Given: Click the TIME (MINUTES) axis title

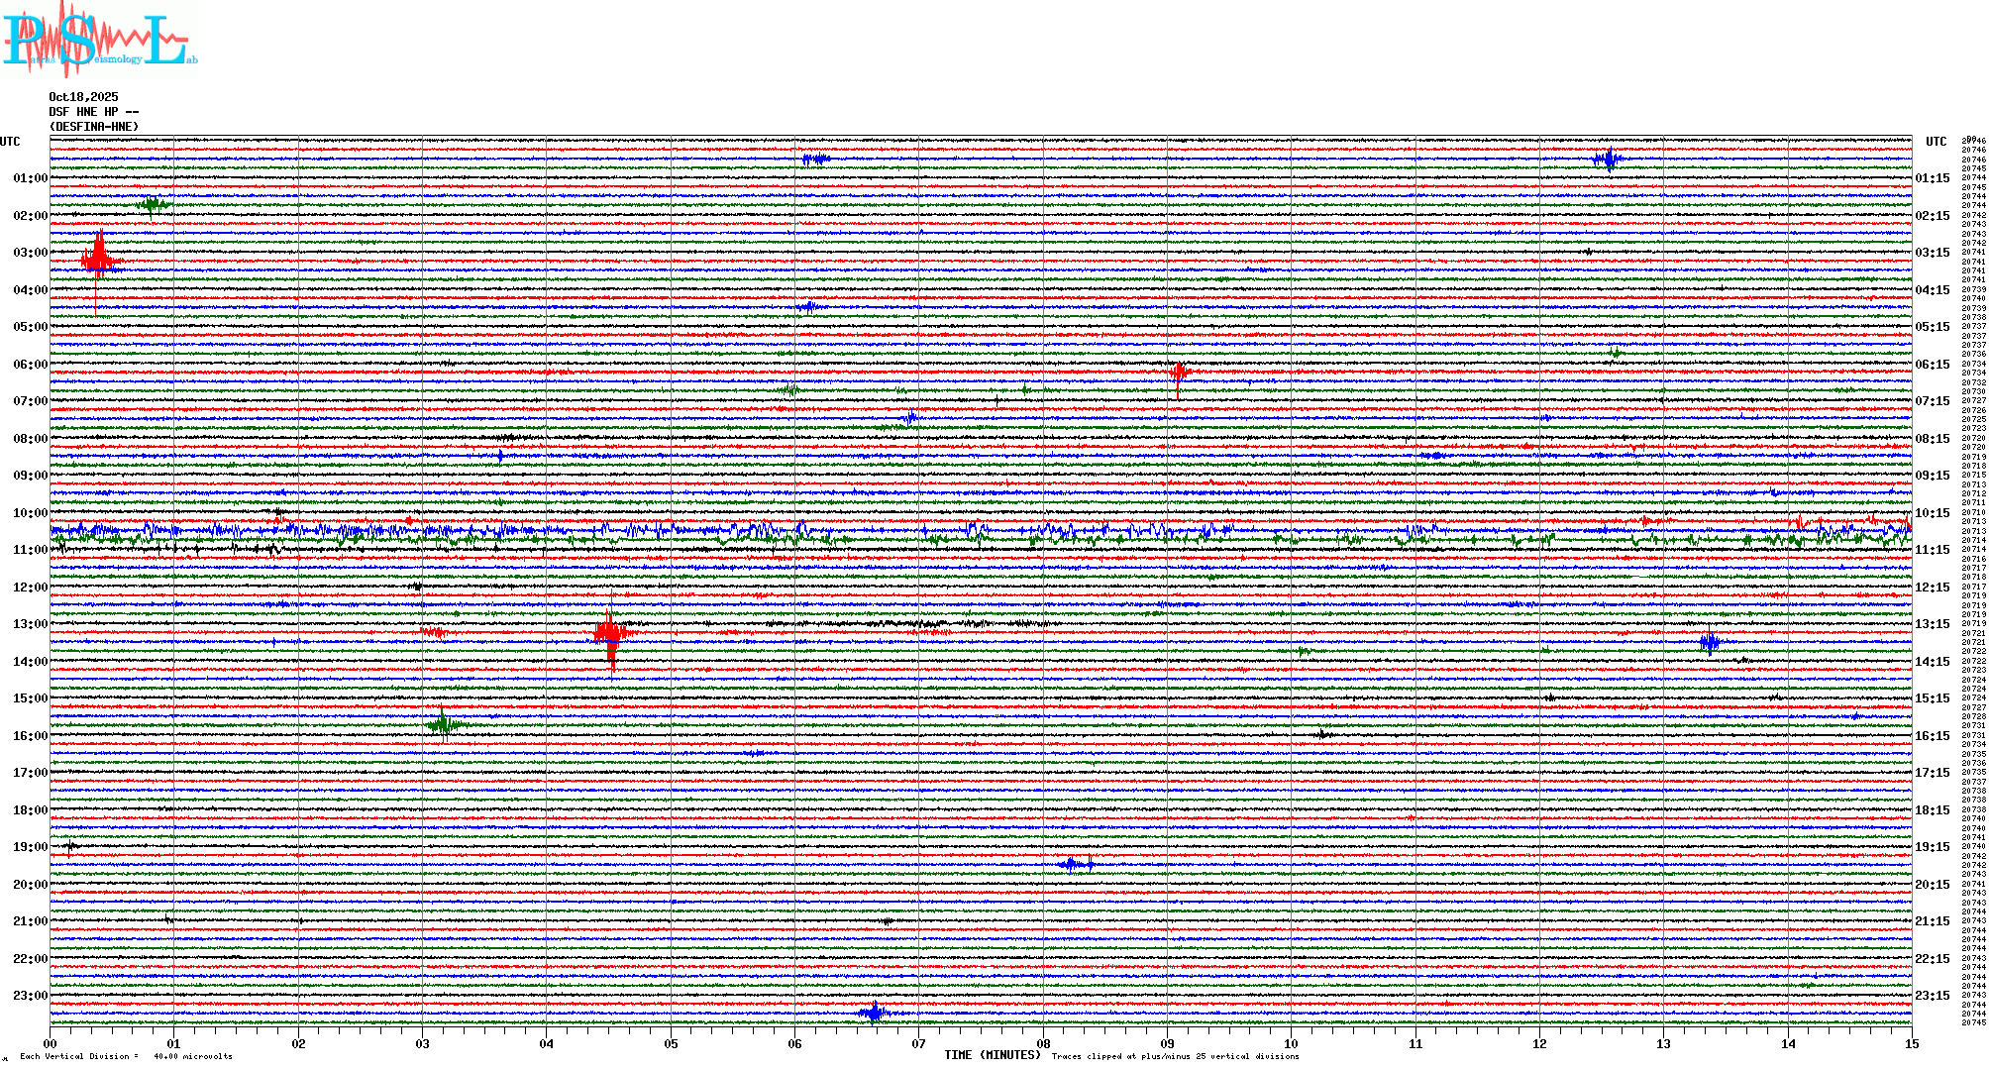Looking at the screenshot, I should (993, 1055).
